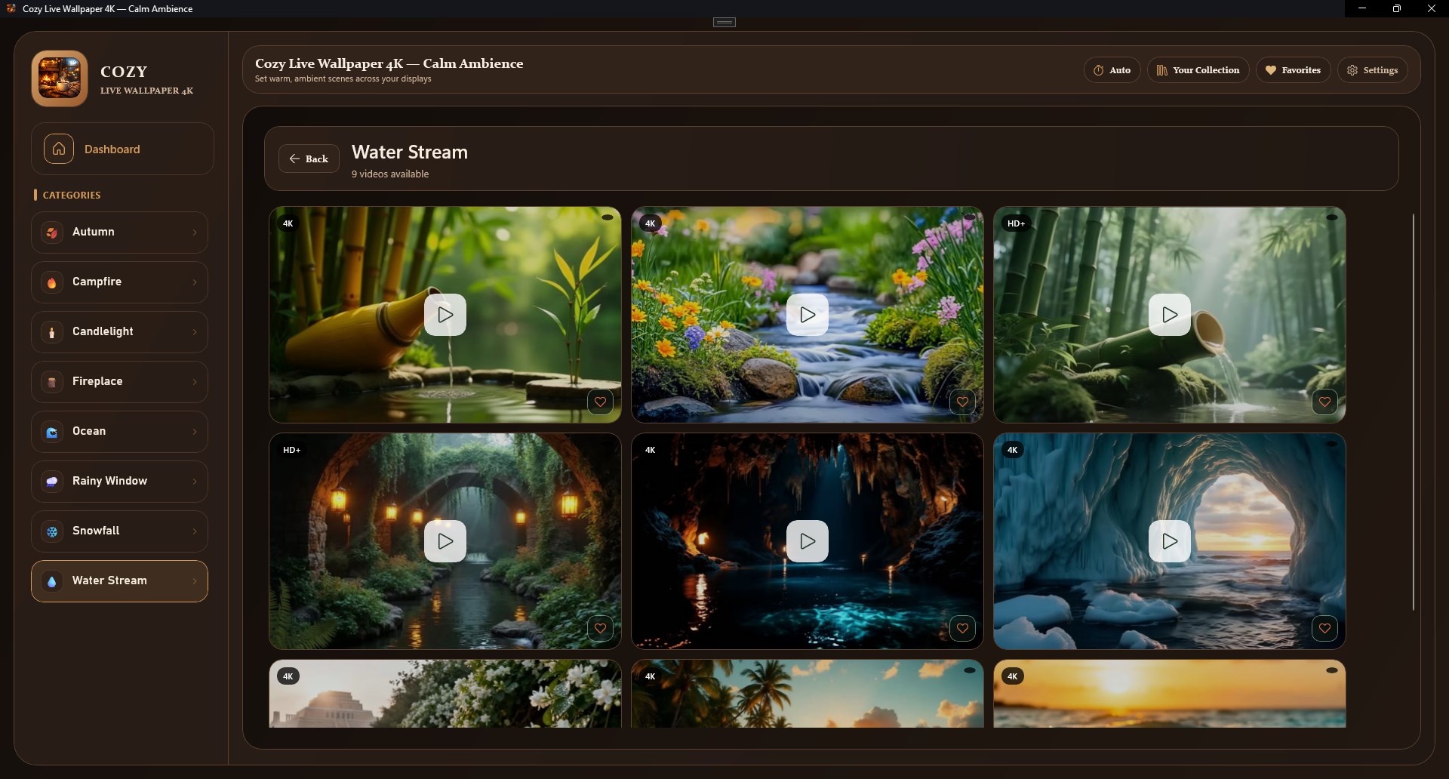
Task: Expand the Fireplace category chevron
Action: 195,382
